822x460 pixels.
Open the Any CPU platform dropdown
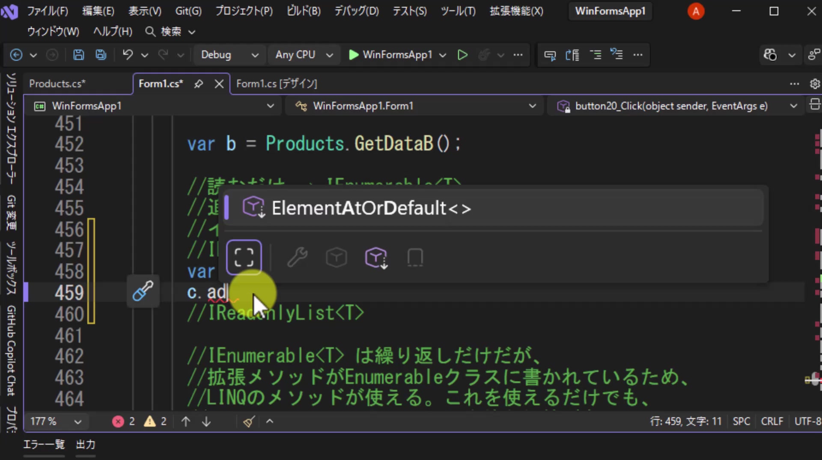(304, 55)
